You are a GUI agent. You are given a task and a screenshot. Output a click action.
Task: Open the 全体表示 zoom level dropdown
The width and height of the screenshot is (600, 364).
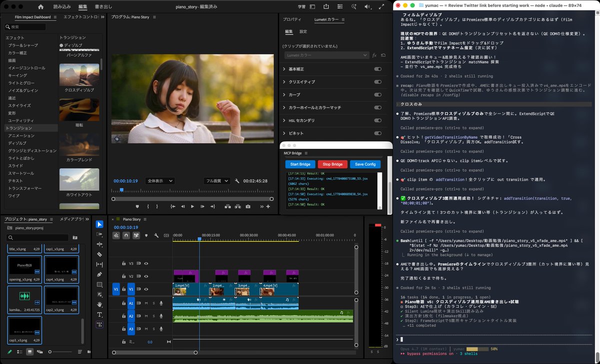(159, 181)
